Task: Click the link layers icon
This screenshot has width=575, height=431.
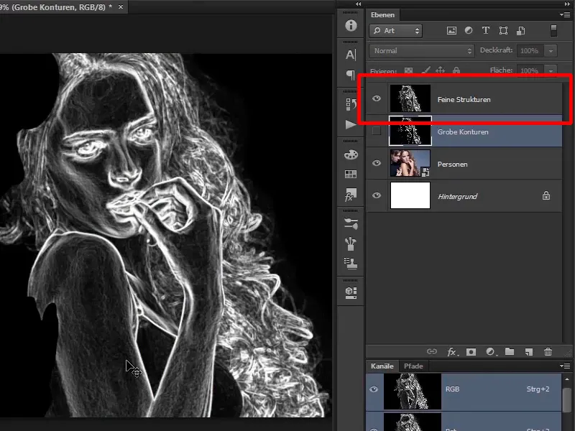Action: (432, 352)
